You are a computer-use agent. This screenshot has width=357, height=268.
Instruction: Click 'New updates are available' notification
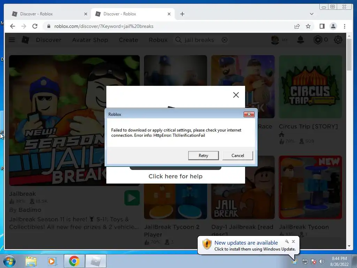(246, 243)
